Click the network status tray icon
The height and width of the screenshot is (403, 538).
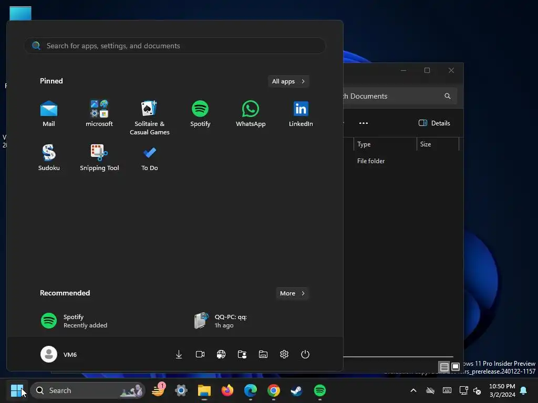[463, 390]
